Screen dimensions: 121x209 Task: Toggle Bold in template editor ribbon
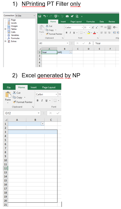point(66,33)
